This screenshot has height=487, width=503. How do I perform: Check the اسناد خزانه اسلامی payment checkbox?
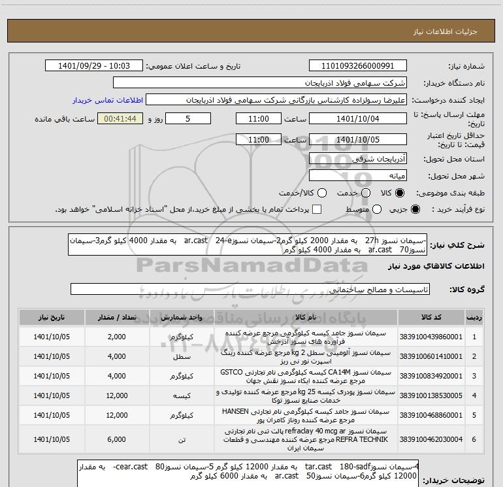pyautogui.click(x=317, y=209)
